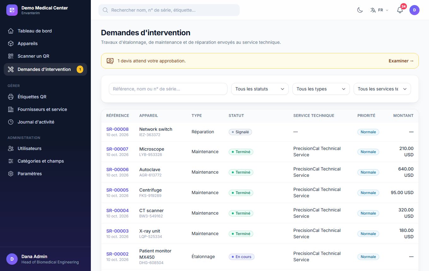Click the Terminé badge in SR-00003 row
The height and width of the screenshot is (271, 429).
coord(241,234)
